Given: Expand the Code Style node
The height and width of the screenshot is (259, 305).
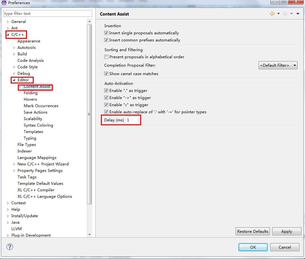Looking at the screenshot, I should (14, 67).
